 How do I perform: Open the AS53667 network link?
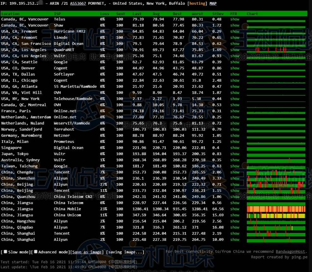pos(79,3)
